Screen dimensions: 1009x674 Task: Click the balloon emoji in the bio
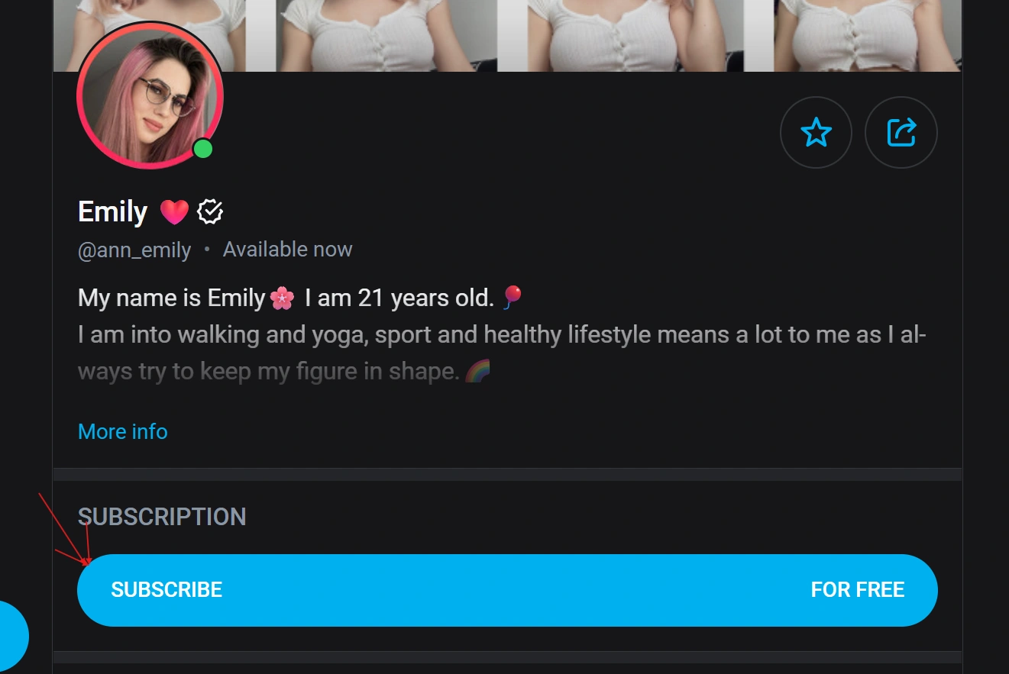[513, 297]
